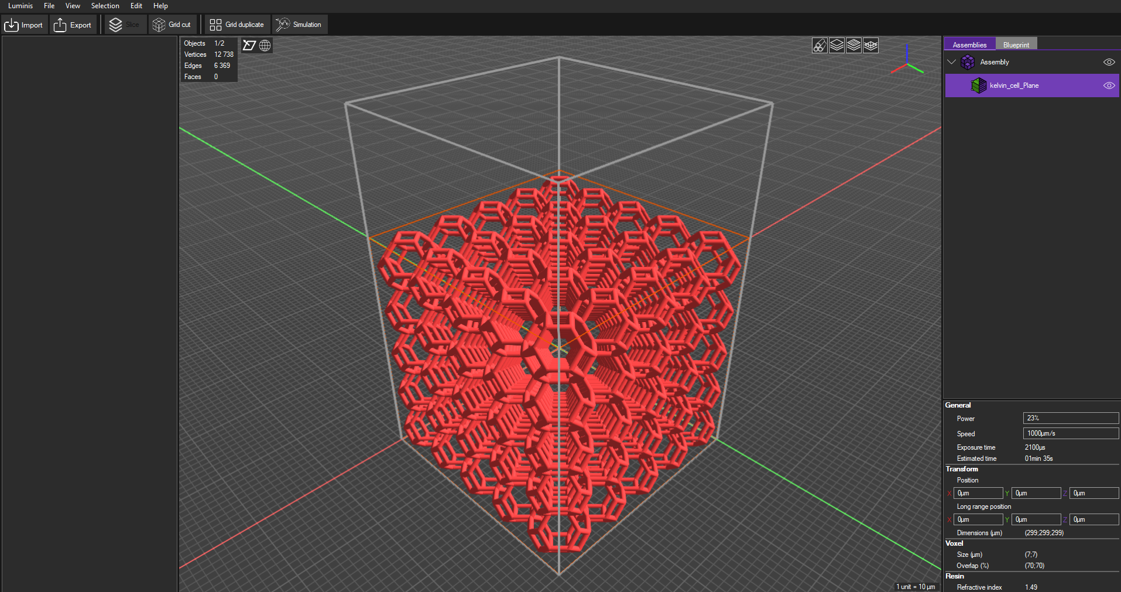Click the Voxel section header
The height and width of the screenshot is (592, 1121).
pos(954,543)
